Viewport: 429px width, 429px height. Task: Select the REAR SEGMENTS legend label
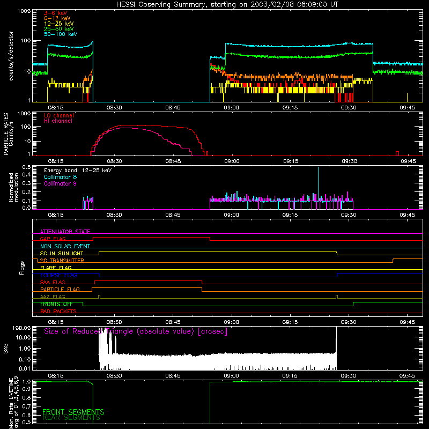[x=71, y=418]
